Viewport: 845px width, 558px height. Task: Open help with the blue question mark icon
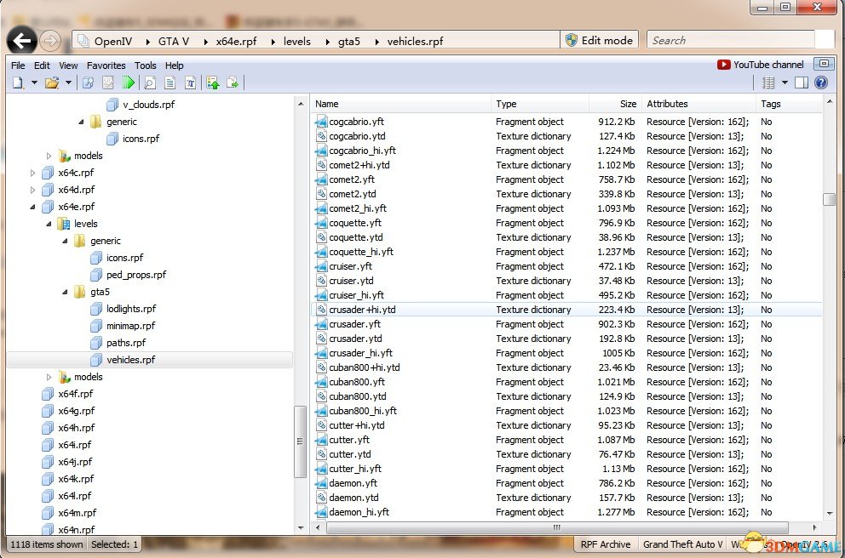click(821, 83)
